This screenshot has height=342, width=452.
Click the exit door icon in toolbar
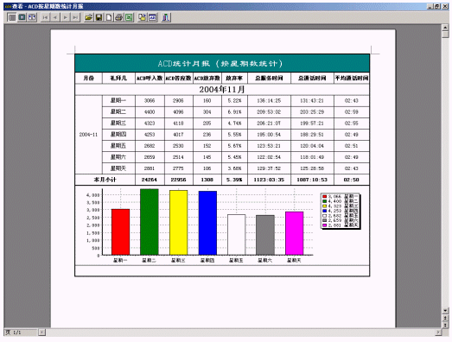[166, 17]
